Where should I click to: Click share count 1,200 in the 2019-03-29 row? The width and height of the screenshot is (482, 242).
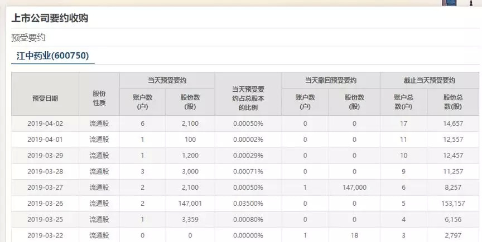[x=190, y=156]
